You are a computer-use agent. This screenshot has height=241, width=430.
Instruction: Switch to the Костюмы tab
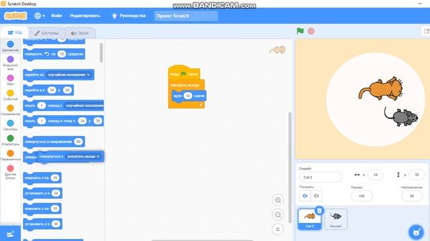pyautogui.click(x=46, y=33)
